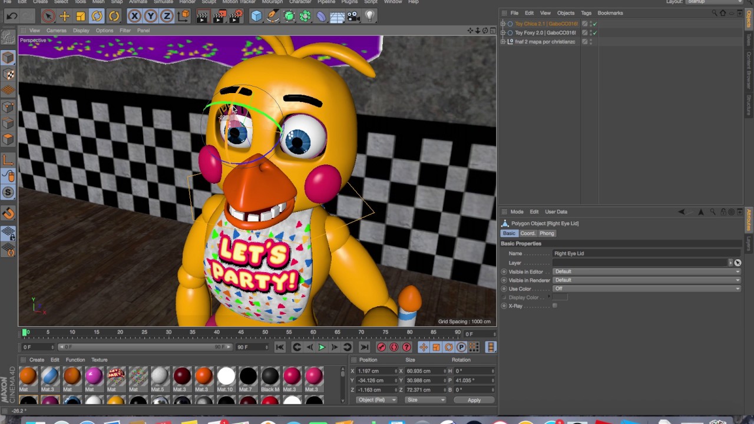Add a Camera object

click(353, 16)
